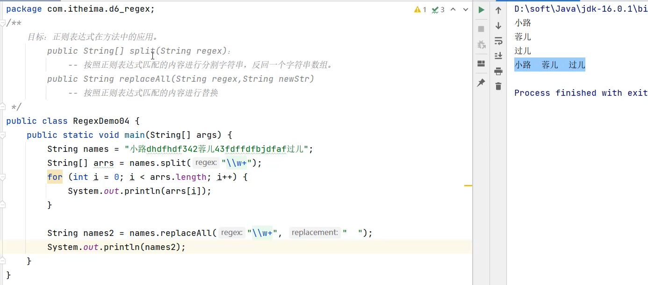Image resolution: width=648 pixels, height=285 pixels.
Task: Click the bug-with-arrow debug icon in Run toolbar
Action: pyautogui.click(x=481, y=45)
